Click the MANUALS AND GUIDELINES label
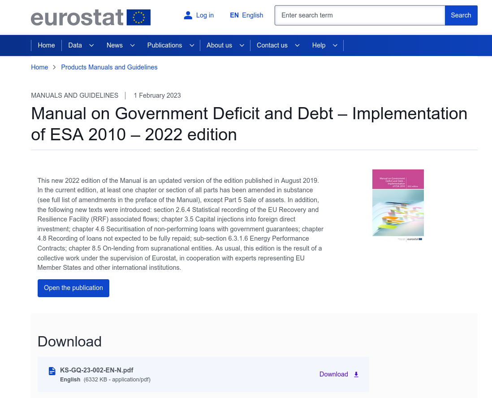The width and height of the screenshot is (492, 398). pos(75,95)
